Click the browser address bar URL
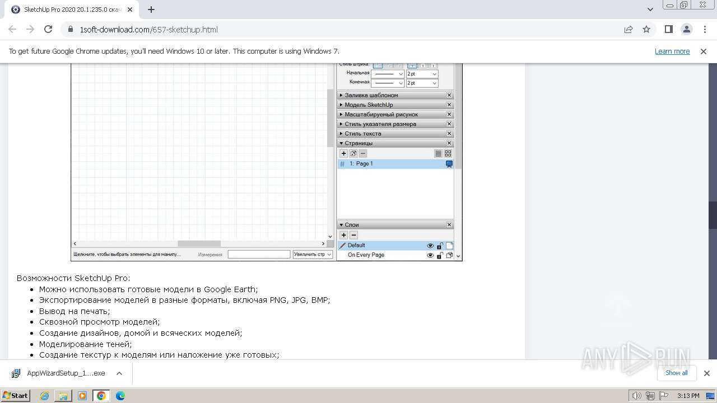This screenshot has width=717, height=403. [x=149, y=30]
